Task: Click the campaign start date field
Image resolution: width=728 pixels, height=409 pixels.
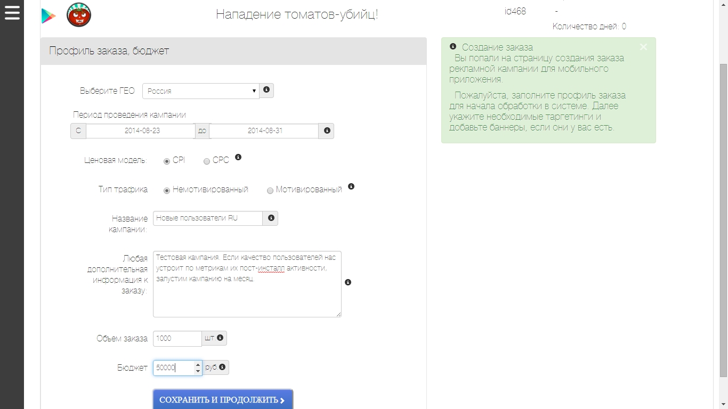Action: [141, 131]
